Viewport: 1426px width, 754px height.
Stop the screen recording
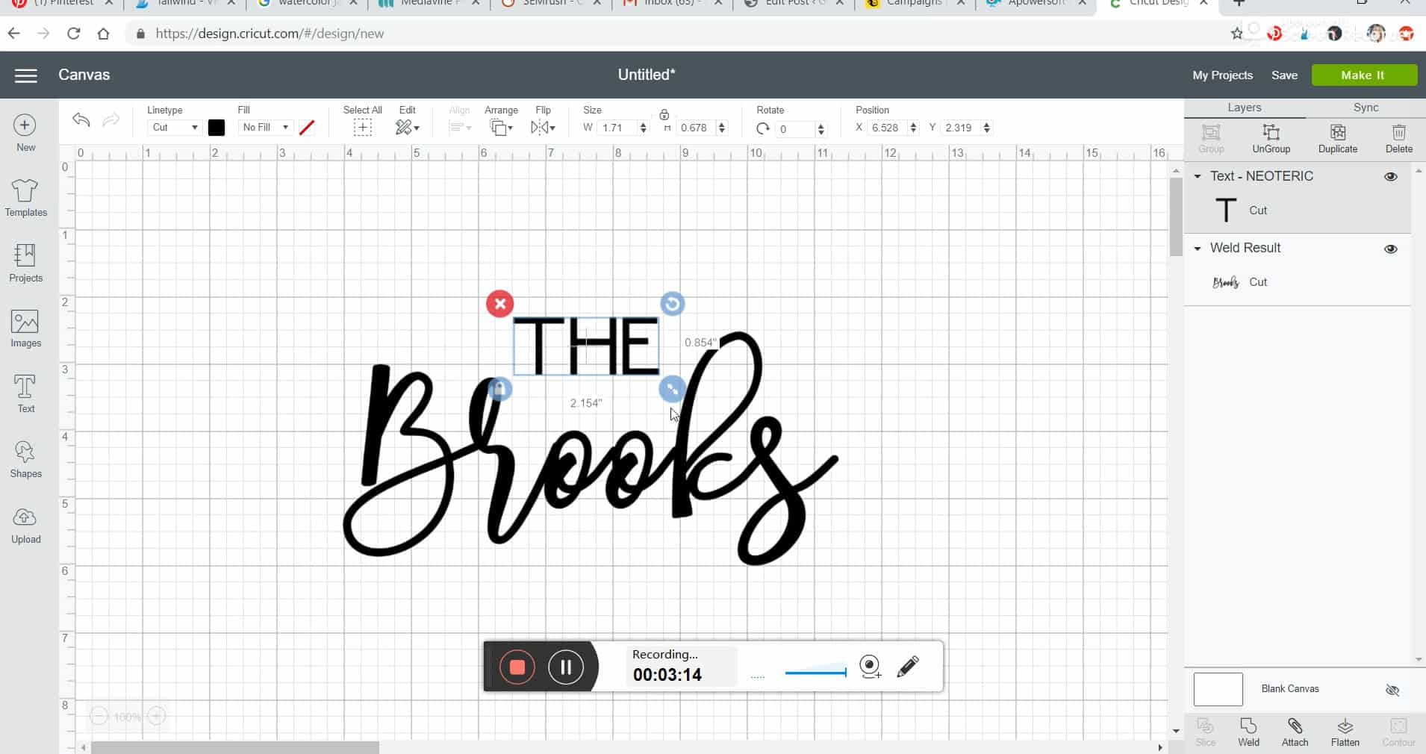(x=517, y=667)
